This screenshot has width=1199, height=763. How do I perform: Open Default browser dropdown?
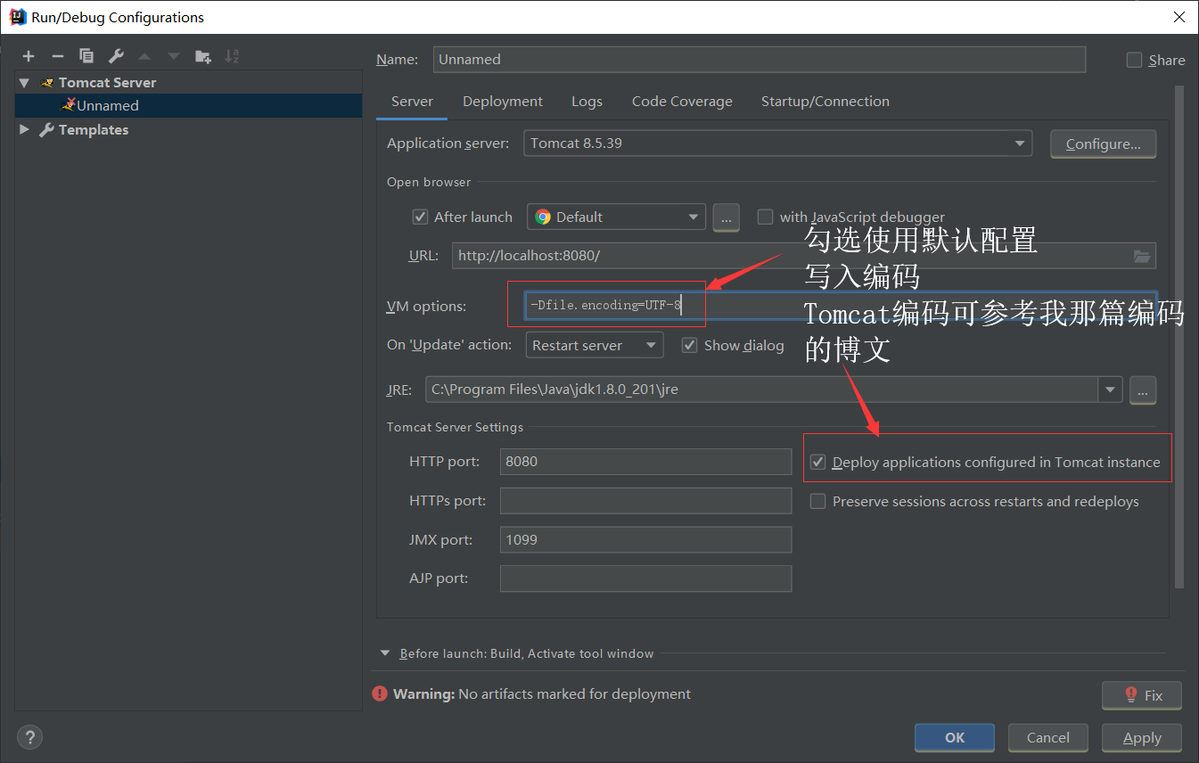(x=616, y=217)
